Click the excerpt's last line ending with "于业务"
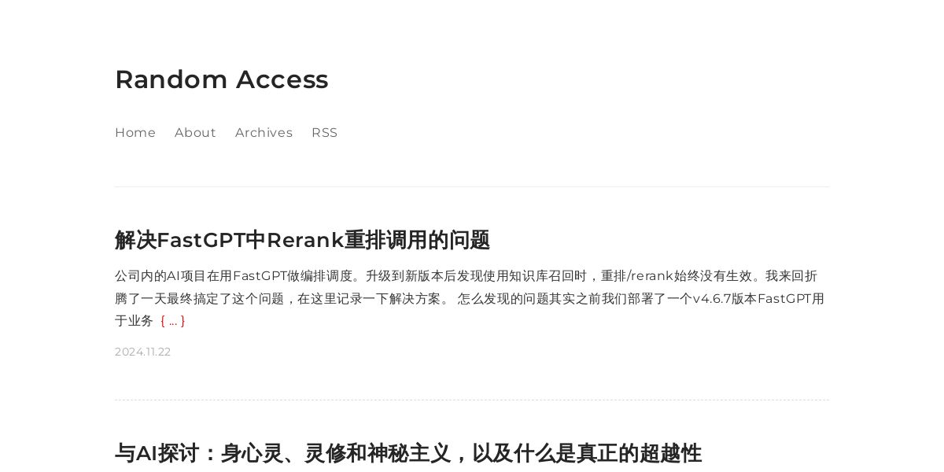 pos(135,321)
